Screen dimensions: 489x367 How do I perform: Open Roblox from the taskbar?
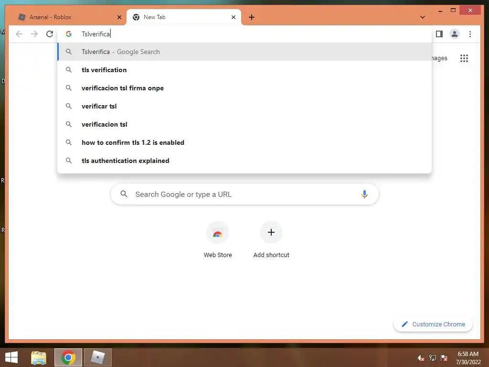(97, 357)
